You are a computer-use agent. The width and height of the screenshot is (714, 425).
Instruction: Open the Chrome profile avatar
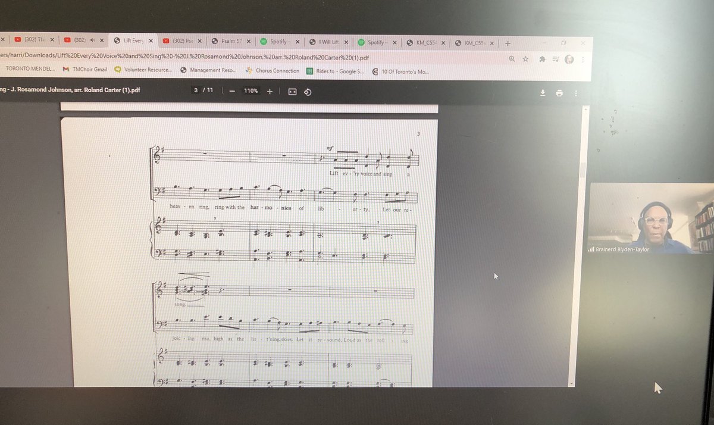click(x=569, y=59)
